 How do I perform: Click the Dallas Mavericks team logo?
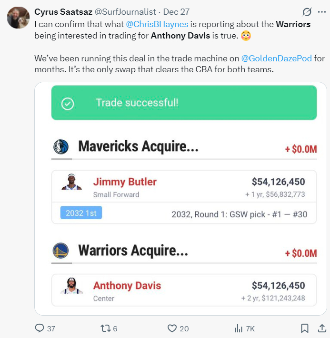point(61,146)
